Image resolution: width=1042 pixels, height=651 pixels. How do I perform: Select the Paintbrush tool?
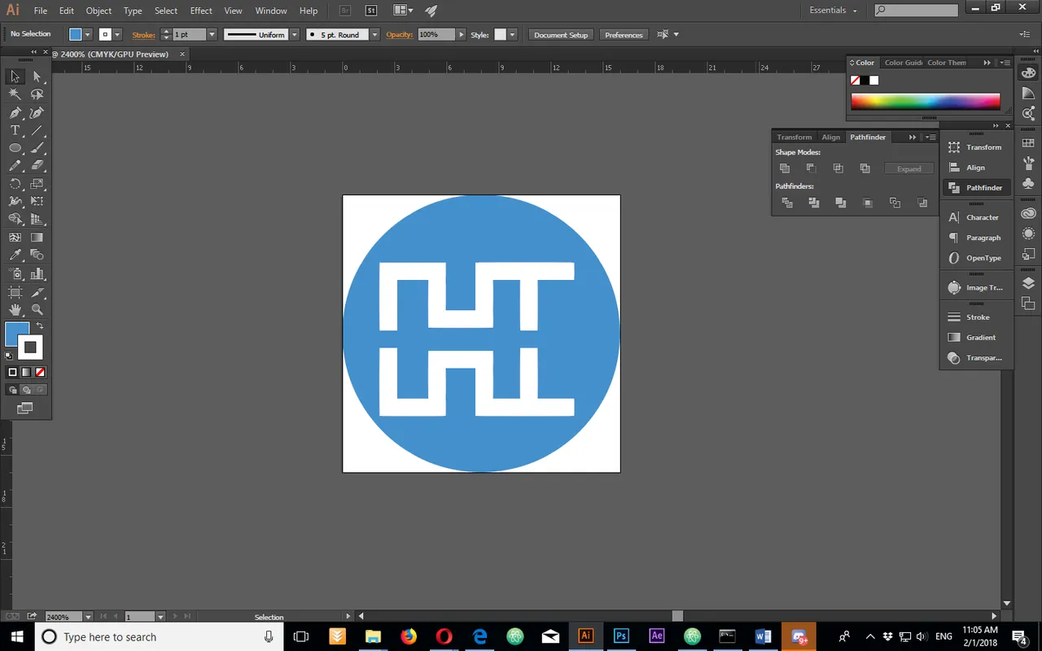37,148
